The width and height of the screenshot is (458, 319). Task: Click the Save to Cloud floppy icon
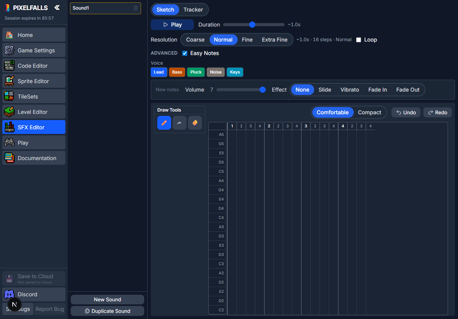[9, 279]
